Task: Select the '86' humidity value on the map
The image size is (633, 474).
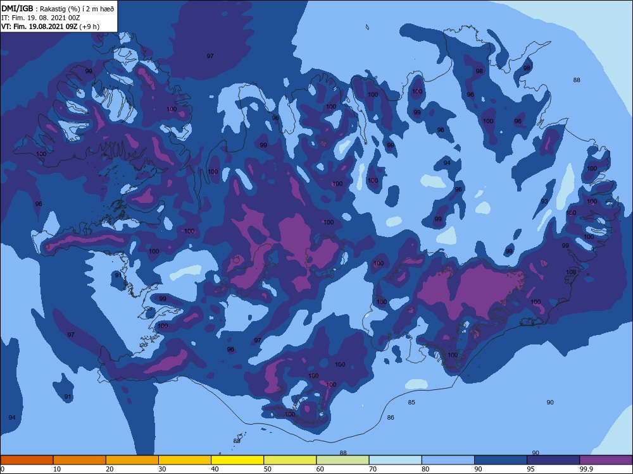Action: tap(391, 418)
